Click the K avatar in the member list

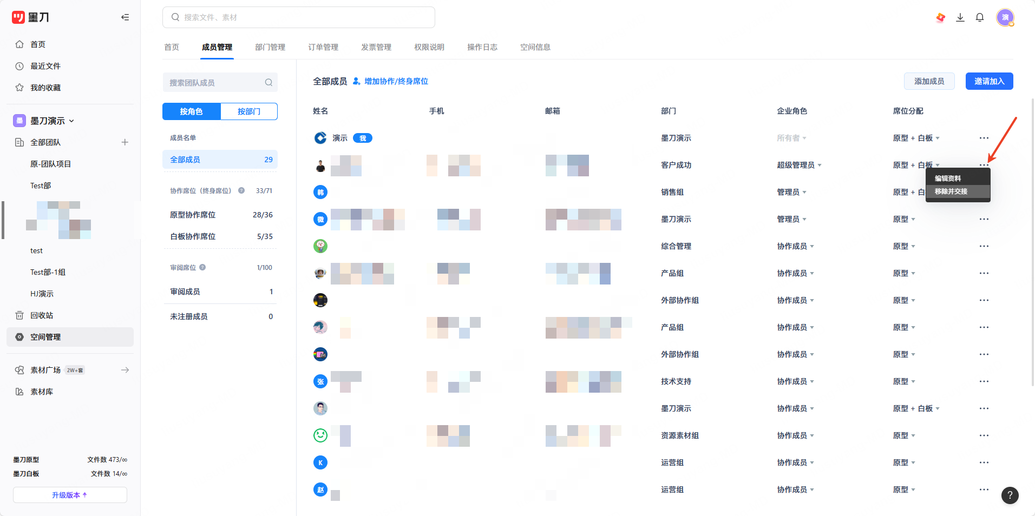point(320,462)
